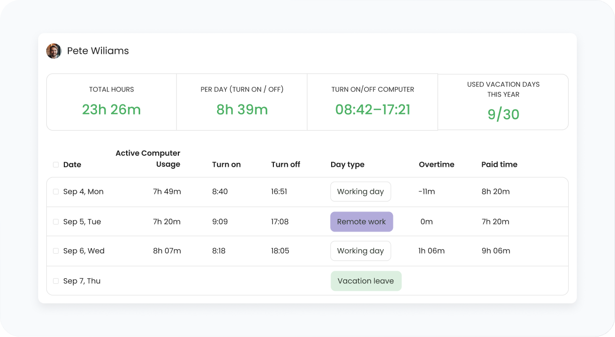Open the Working day type for Sep 4
The image size is (615, 337).
[x=360, y=191]
